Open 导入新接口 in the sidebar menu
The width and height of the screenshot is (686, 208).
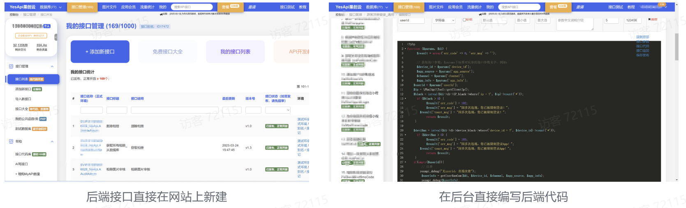[23, 99]
